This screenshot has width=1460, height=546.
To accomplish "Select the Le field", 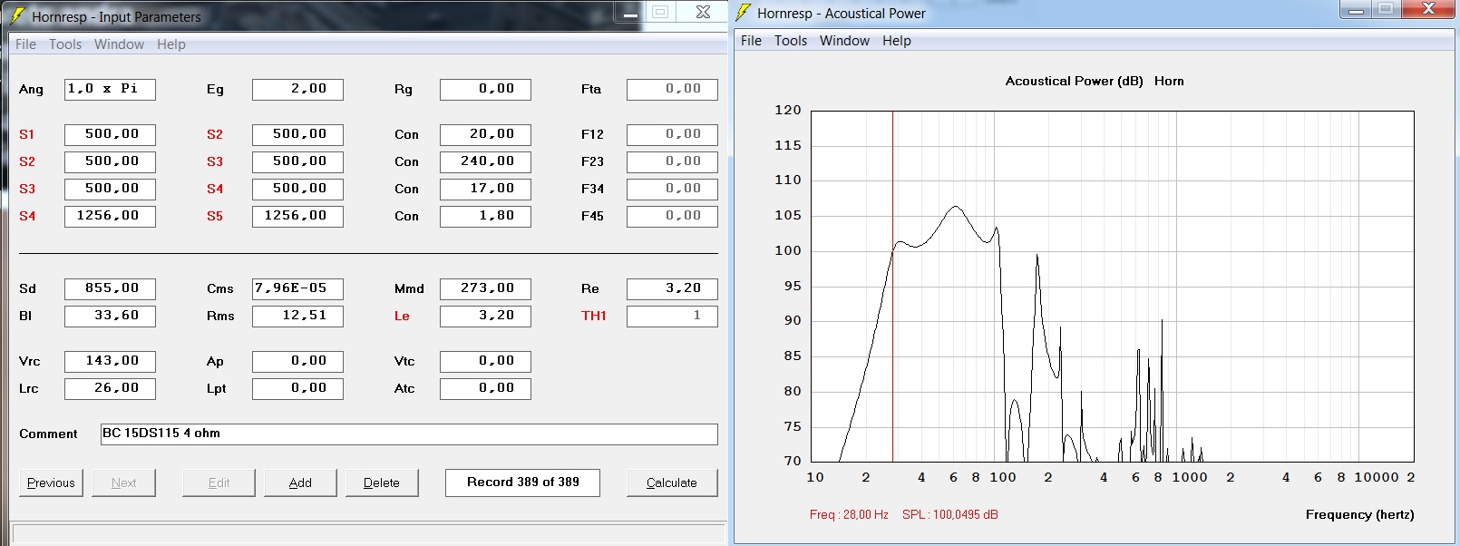I will point(485,316).
